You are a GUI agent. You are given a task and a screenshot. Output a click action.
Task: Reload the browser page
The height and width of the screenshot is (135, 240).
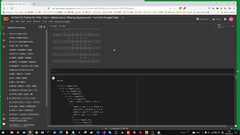pyautogui.click(x=12, y=8)
